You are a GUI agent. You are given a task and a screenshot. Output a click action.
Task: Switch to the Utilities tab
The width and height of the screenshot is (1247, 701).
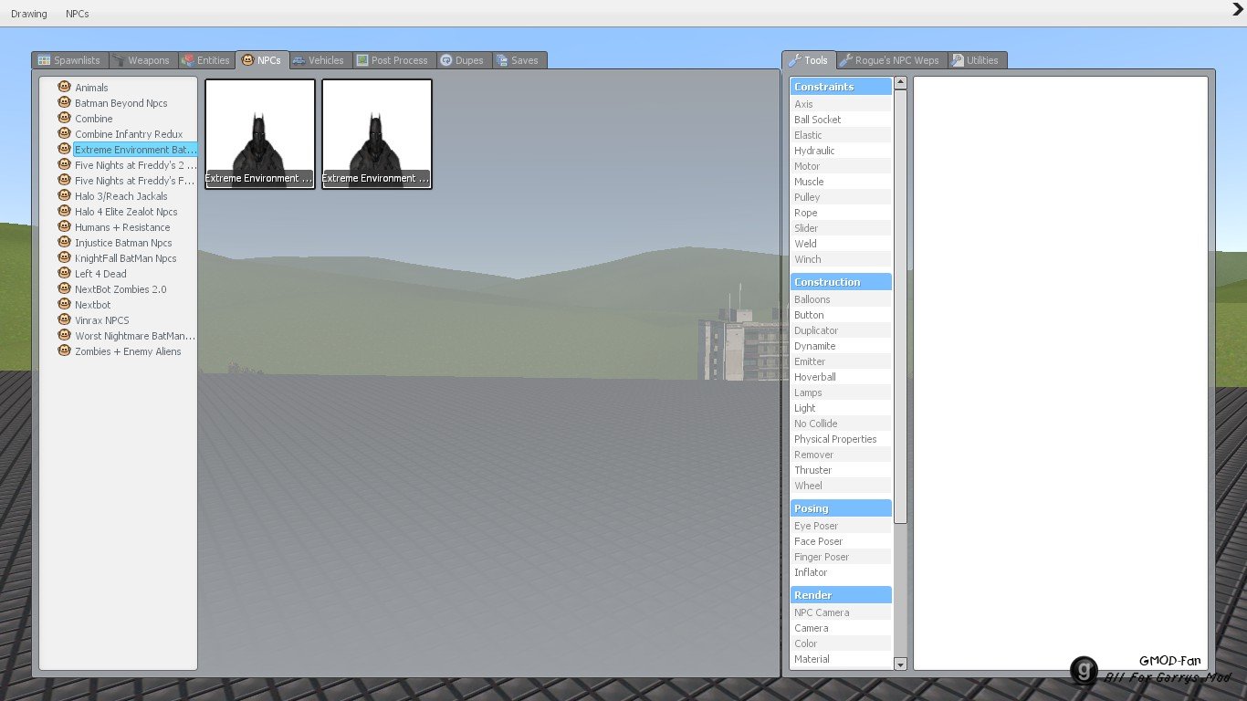click(977, 60)
